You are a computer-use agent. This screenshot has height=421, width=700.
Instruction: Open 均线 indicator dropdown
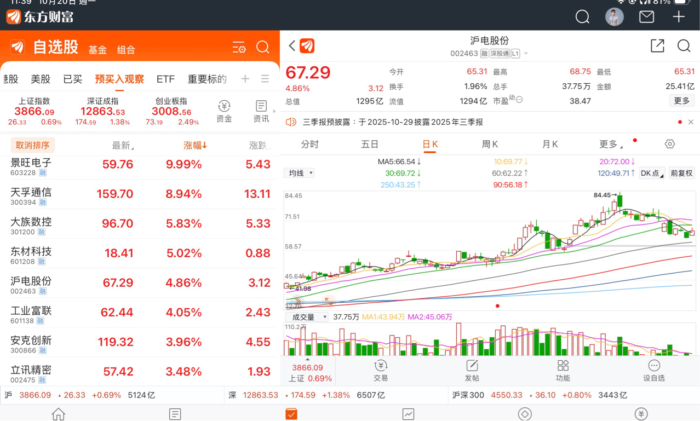[299, 173]
